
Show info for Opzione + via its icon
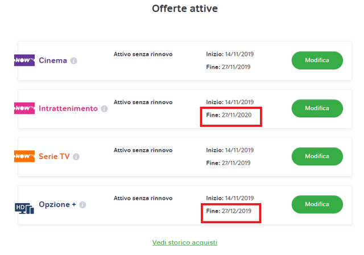[x=82, y=205]
